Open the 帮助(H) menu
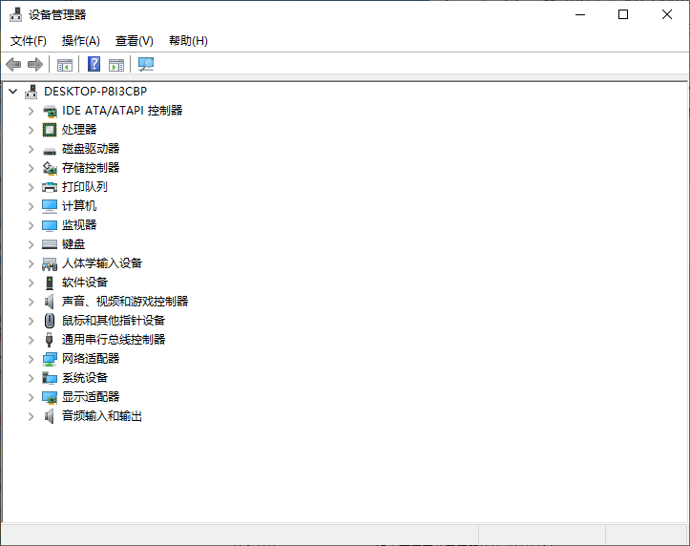The height and width of the screenshot is (546, 690). [188, 41]
